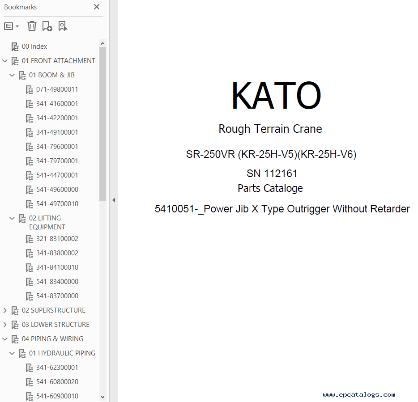
Task: Go to bookmark 541-44700001
Action: [57, 175]
